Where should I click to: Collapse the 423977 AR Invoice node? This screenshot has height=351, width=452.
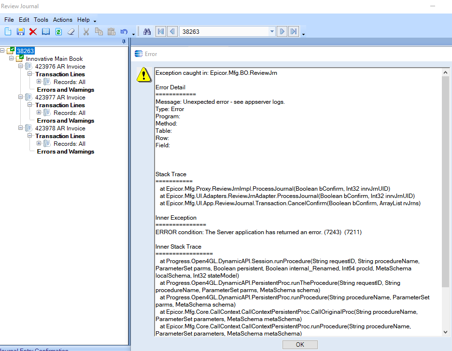coord(20,97)
